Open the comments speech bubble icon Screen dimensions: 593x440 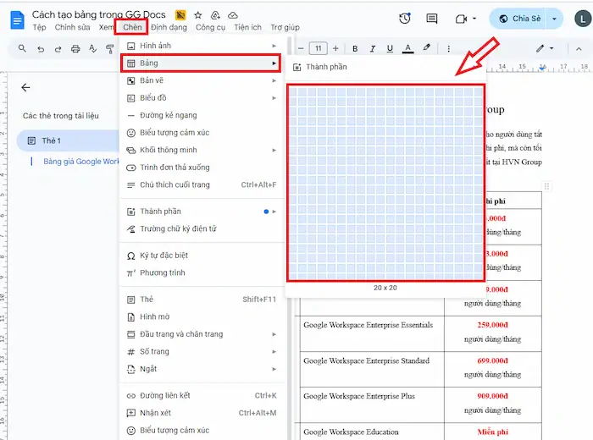pos(432,19)
